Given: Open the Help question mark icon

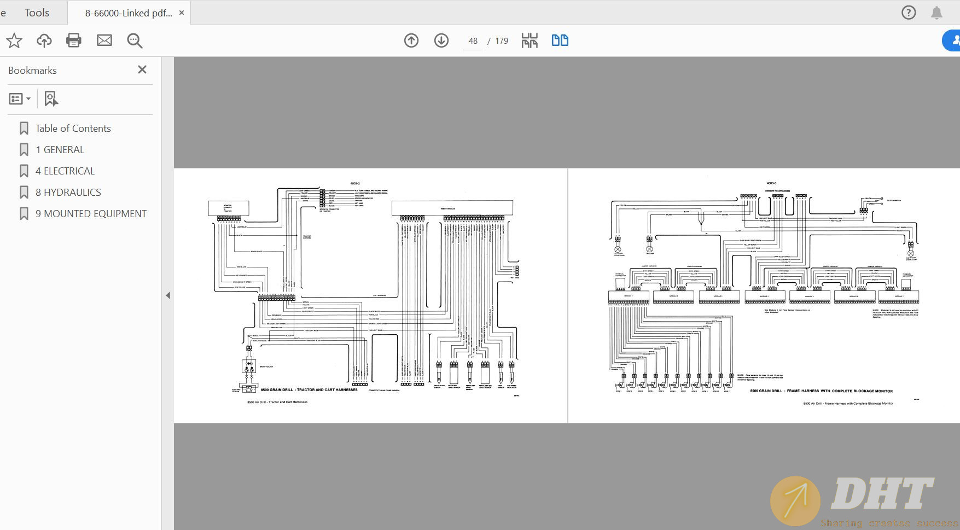Looking at the screenshot, I should 909,13.
